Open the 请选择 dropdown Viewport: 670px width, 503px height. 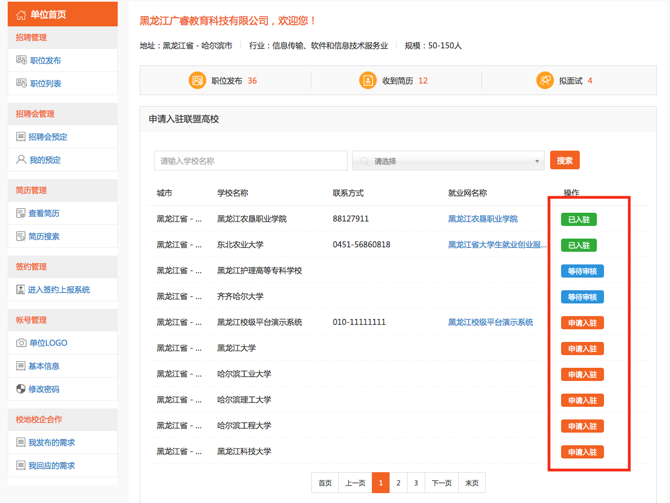click(x=448, y=161)
